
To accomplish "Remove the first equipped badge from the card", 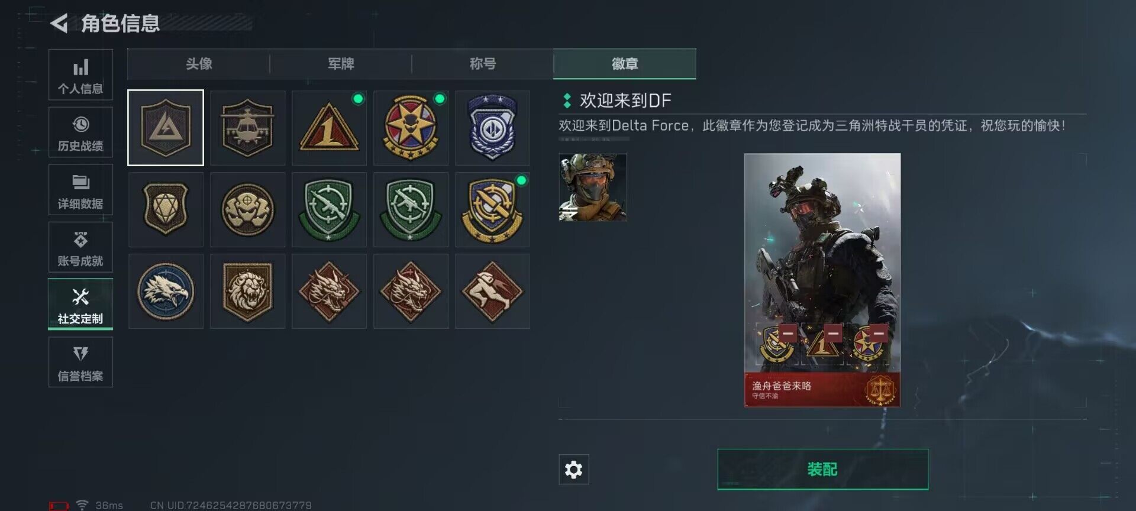I will (x=788, y=334).
